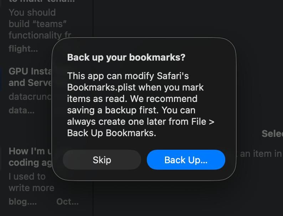283x216 pixels.
Task: Click the This app can modify Safari's line
Action: [128, 76]
